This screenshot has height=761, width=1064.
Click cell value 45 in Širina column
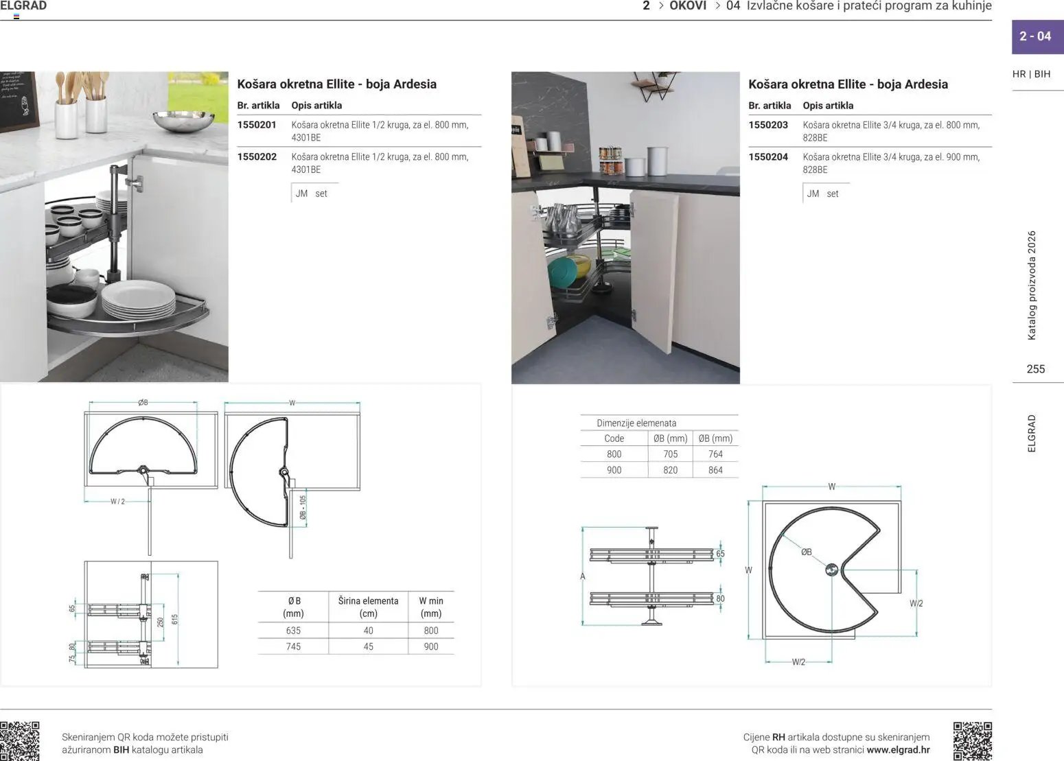368,646
